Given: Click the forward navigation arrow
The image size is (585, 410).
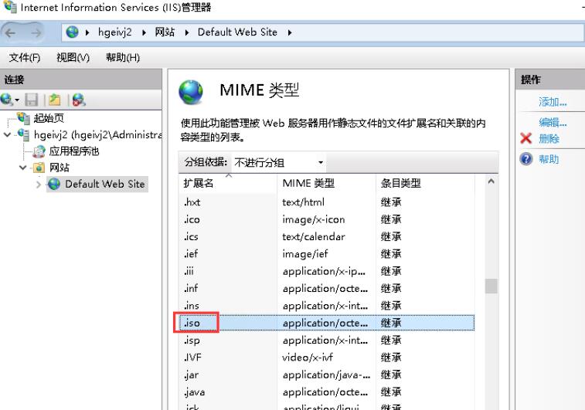Looking at the screenshot, I should (36, 32).
